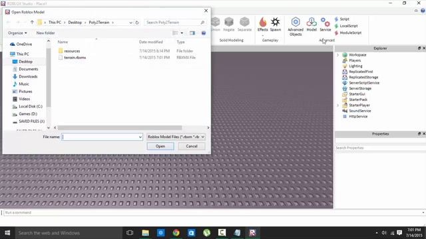The image size is (426, 239).
Task: Click the Open button in the dialog
Action: [160, 146]
